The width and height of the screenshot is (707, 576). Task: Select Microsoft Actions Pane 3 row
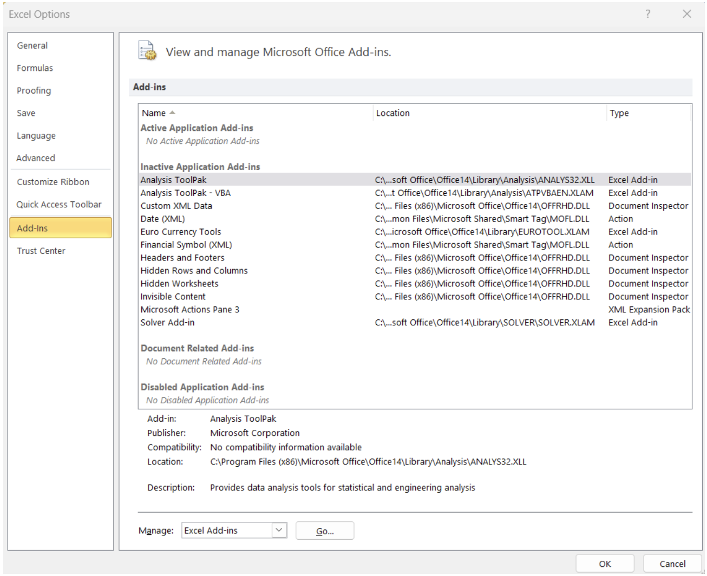tap(415, 310)
